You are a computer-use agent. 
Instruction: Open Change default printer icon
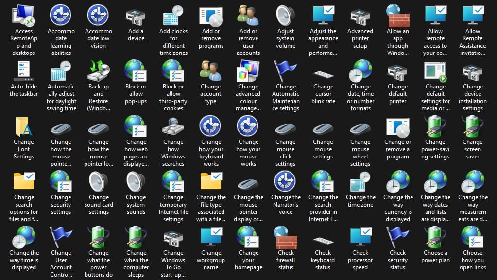coord(397,72)
